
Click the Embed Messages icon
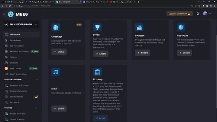6,114
